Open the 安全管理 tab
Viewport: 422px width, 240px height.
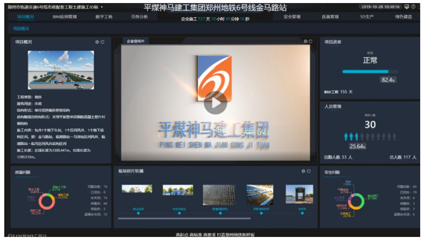click(292, 17)
